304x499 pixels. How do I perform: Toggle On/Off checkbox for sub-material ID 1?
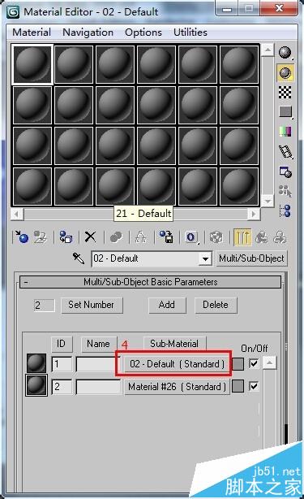pos(254,363)
